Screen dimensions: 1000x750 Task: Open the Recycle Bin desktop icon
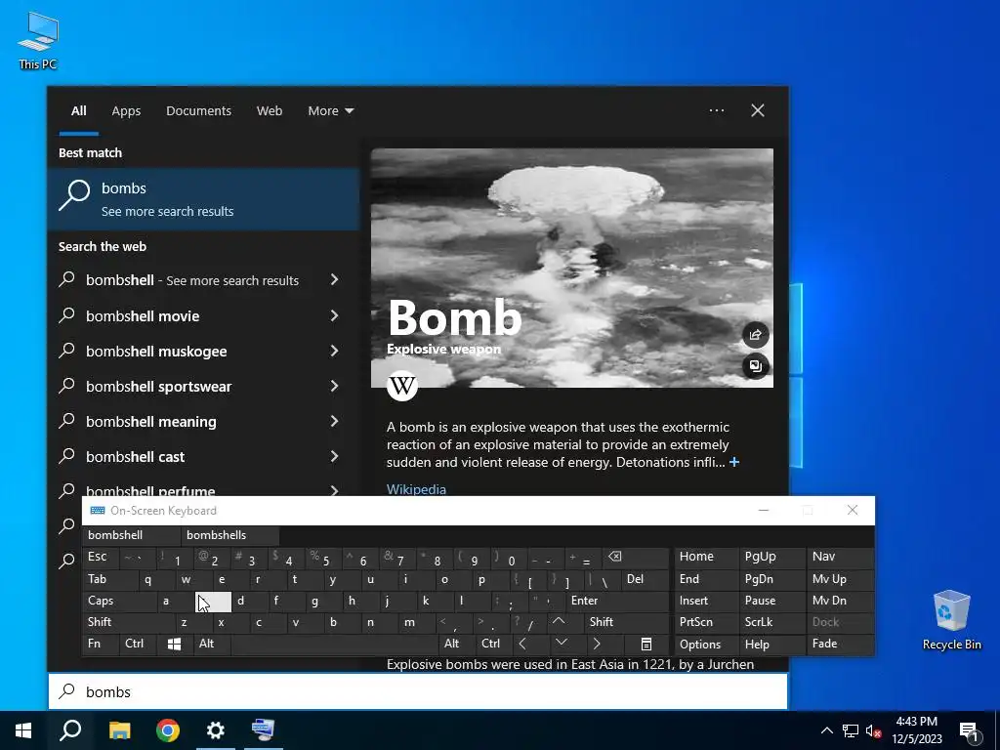[951, 619]
